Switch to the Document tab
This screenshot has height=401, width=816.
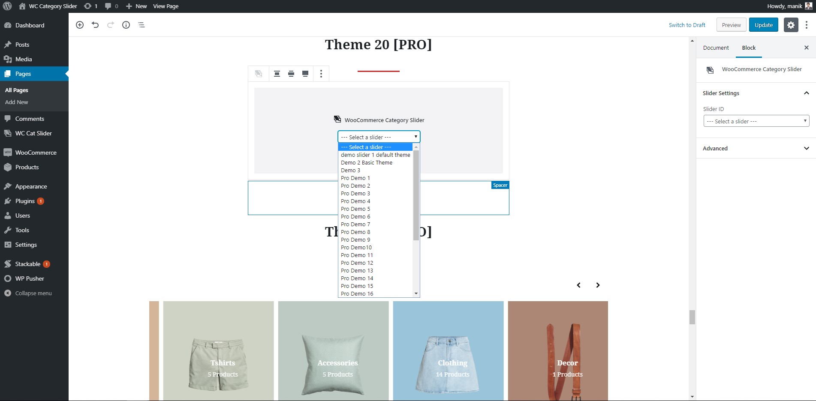716,48
